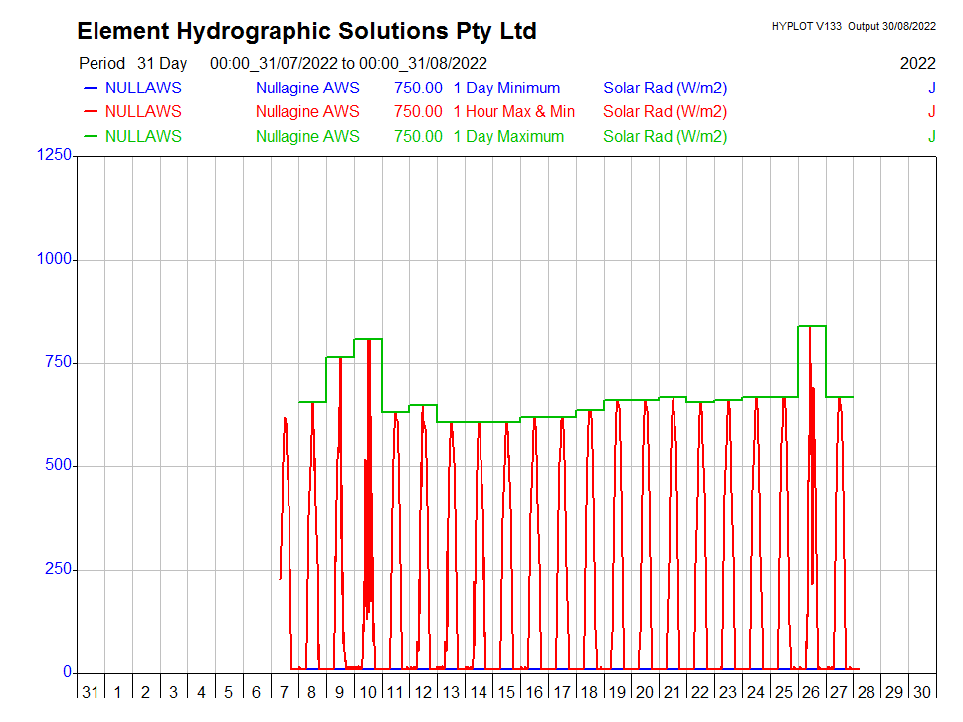Viewport: 963px width, 722px height.
Task: Click the 500 y-axis tick label
Action: pyautogui.click(x=57, y=465)
